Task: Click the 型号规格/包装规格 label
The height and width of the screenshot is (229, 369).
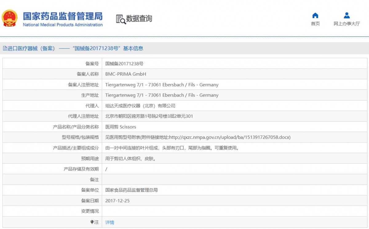Action: point(80,137)
